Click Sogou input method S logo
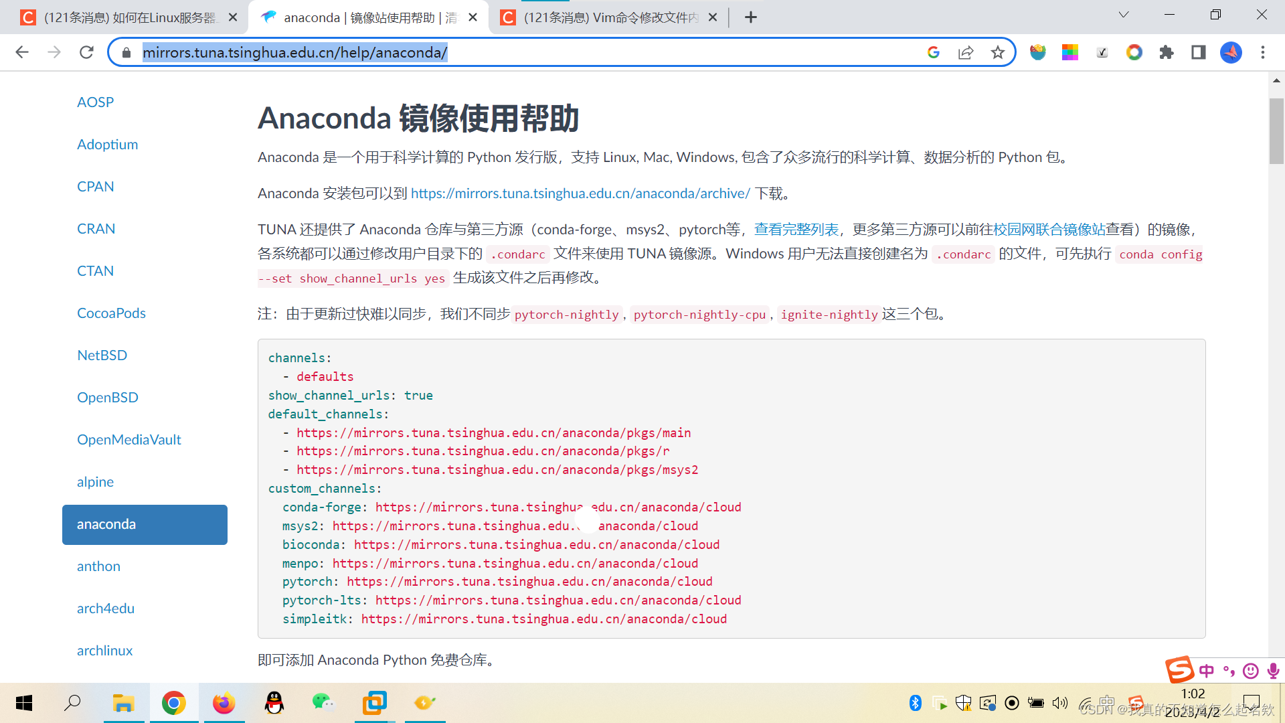The height and width of the screenshot is (723, 1285). (x=1179, y=669)
